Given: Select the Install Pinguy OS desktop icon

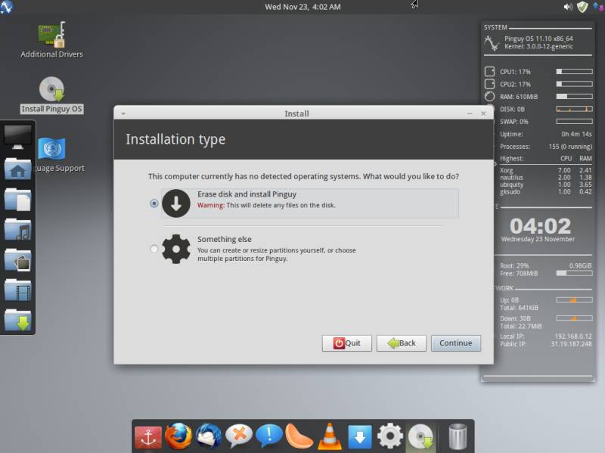Looking at the screenshot, I should tap(51, 95).
